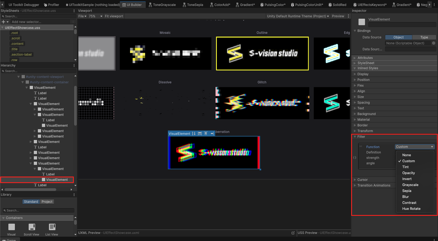Open the Hierarchy pane options menu
This screenshot has width=438, height=241.
[74, 66]
